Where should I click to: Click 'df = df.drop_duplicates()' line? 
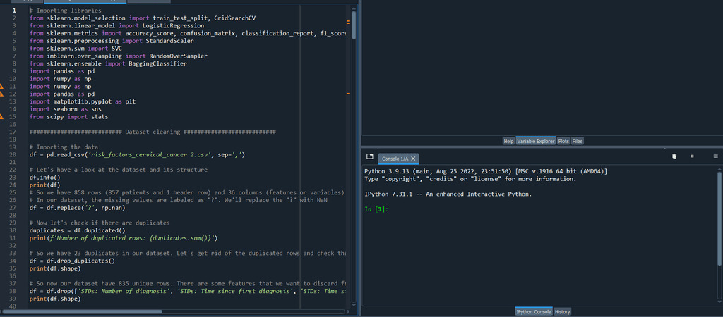click(72, 261)
